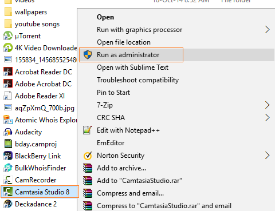Viewport: 275px width, 211px height.
Task: Select the wallpapers folder name
Action: click(x=31, y=12)
